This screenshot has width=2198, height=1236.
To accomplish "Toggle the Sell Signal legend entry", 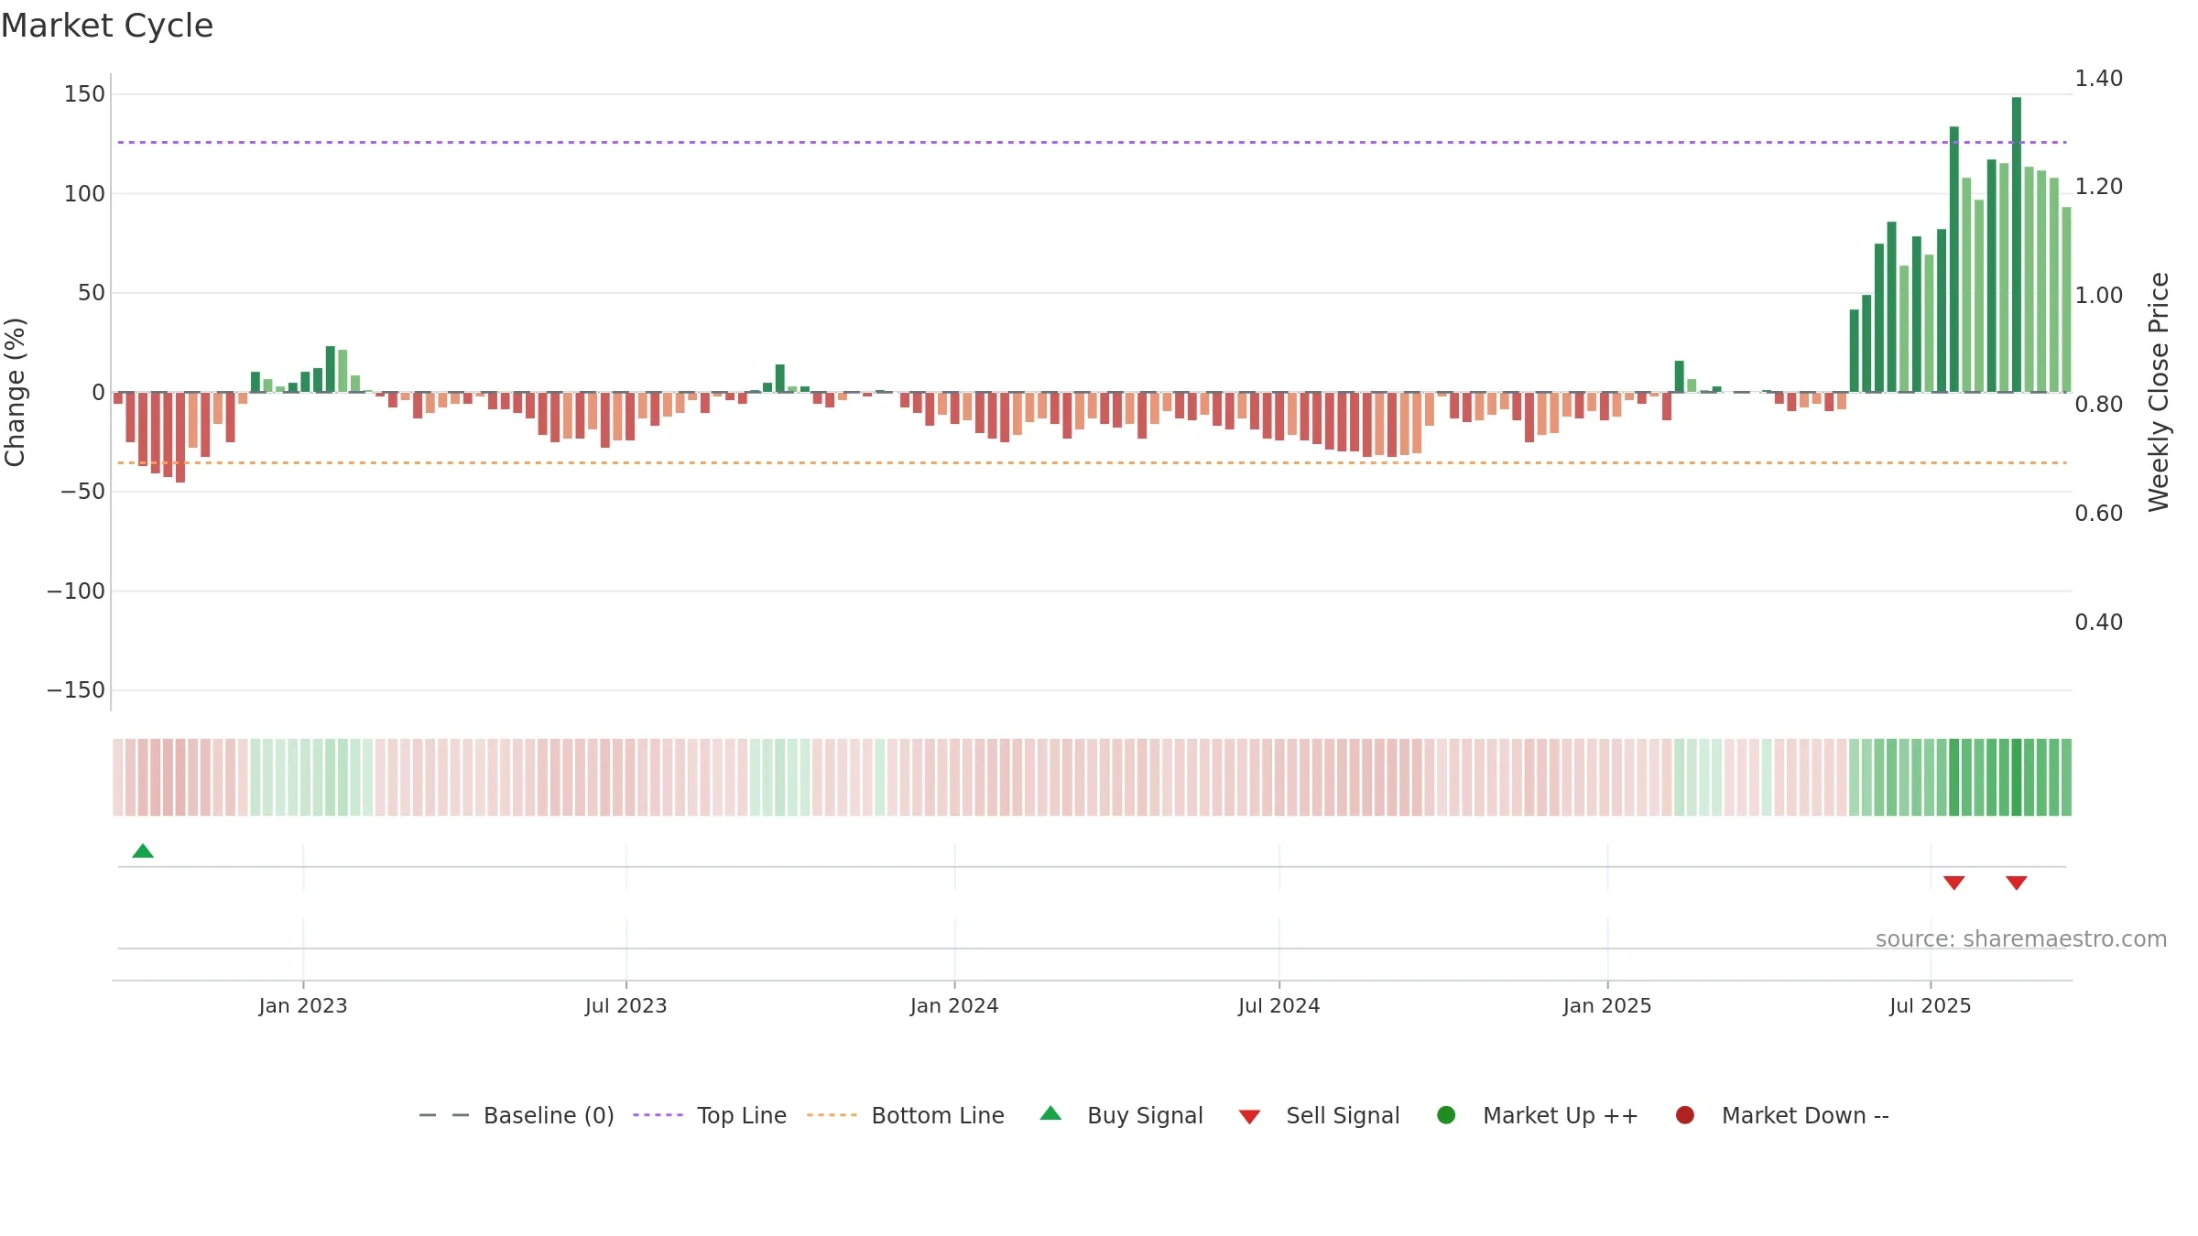I will pyautogui.click(x=1319, y=1115).
